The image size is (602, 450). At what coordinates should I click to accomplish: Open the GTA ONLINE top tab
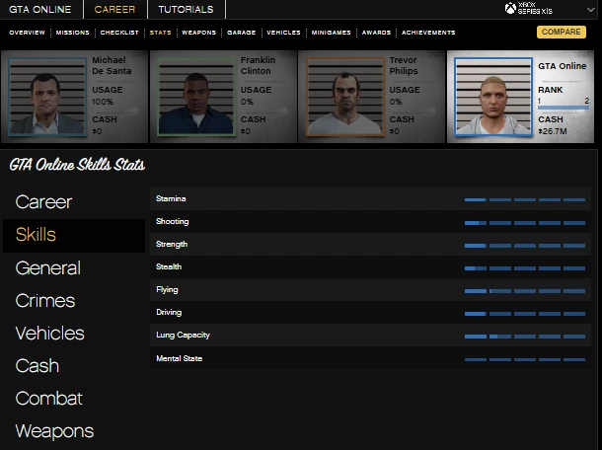(x=39, y=9)
